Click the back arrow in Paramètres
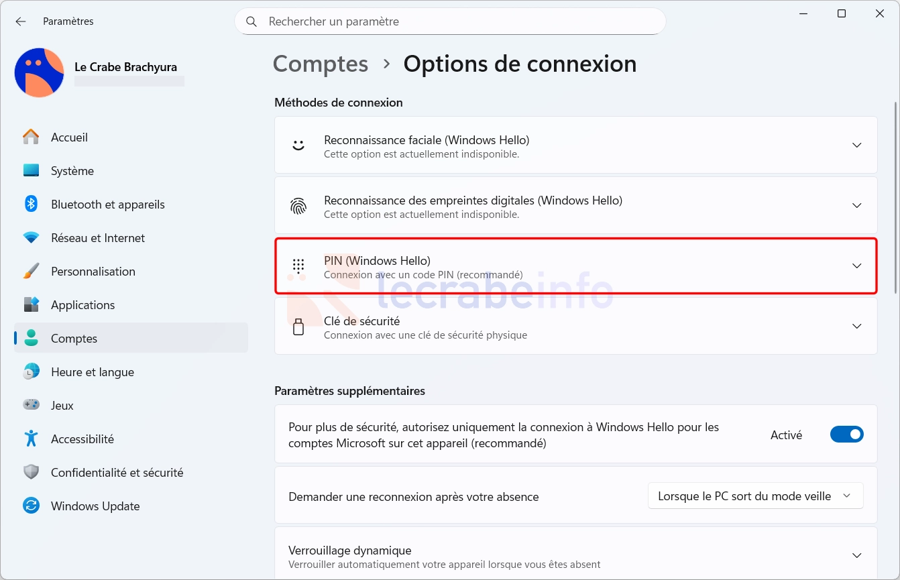Screen dimensions: 900x580 coord(21,21)
